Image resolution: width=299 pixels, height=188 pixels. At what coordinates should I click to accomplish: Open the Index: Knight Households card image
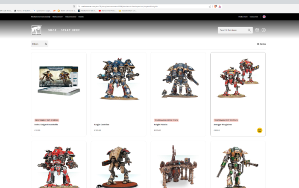[x=59, y=81]
